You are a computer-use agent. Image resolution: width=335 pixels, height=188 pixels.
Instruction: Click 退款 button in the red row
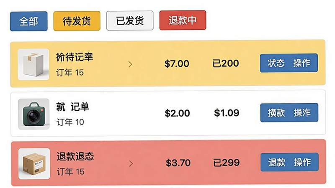coord(277,163)
